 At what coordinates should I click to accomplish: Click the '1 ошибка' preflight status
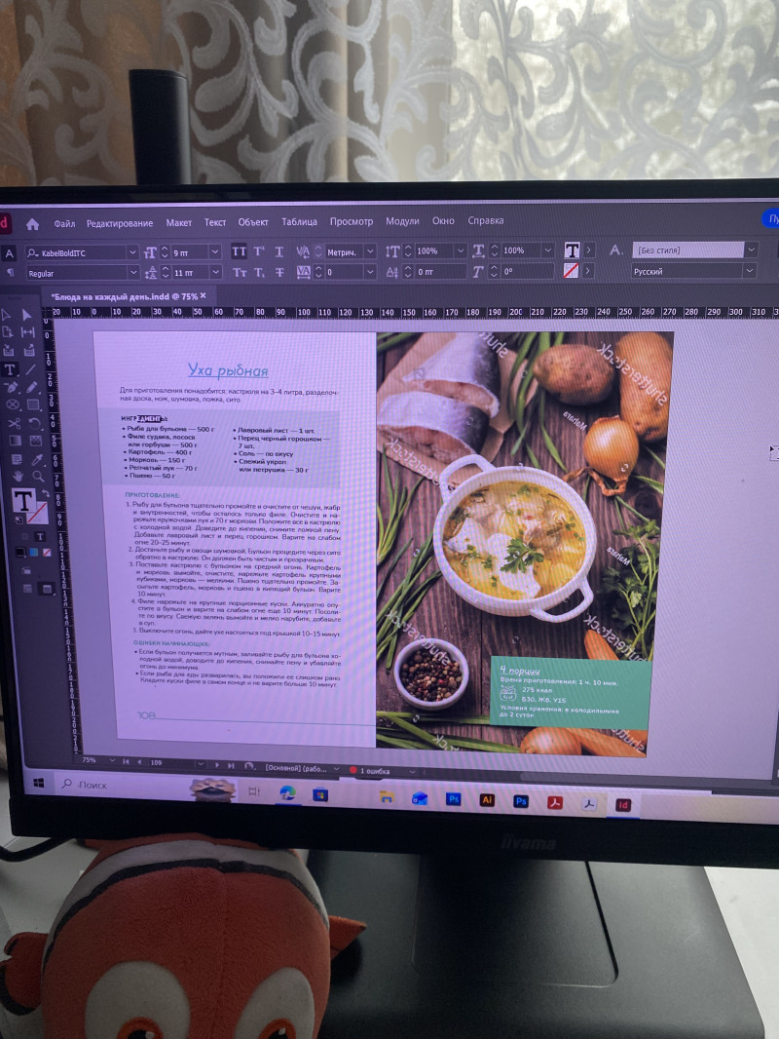374,771
